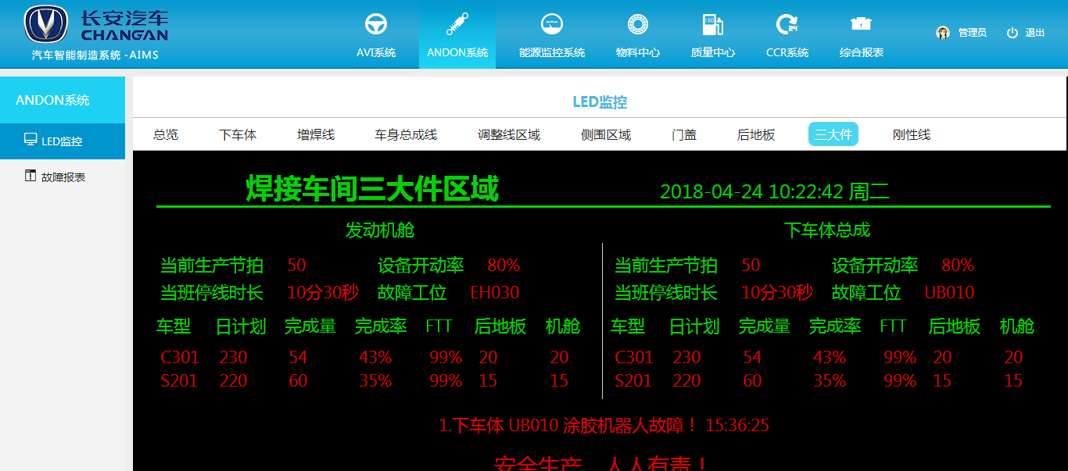Screen dimensions: 1068x471
Task: Click C301 row in 发动机舱 table
Action: [x=366, y=358]
